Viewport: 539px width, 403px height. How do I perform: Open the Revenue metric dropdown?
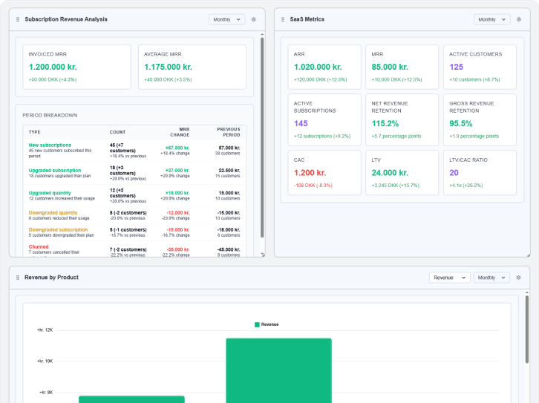point(449,278)
